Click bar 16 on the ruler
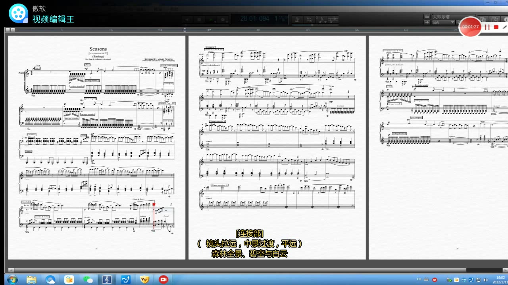The image size is (508, 285). [111, 30]
